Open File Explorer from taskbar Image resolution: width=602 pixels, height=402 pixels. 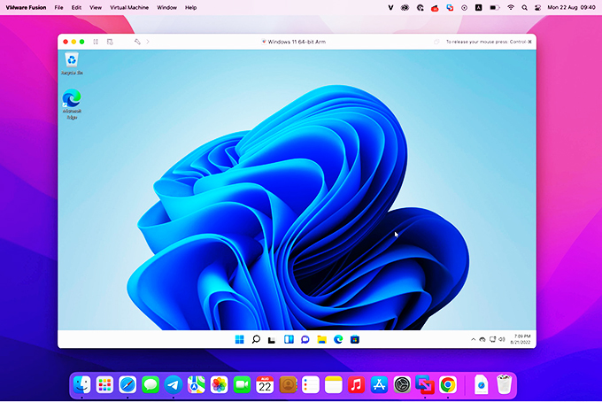321,339
